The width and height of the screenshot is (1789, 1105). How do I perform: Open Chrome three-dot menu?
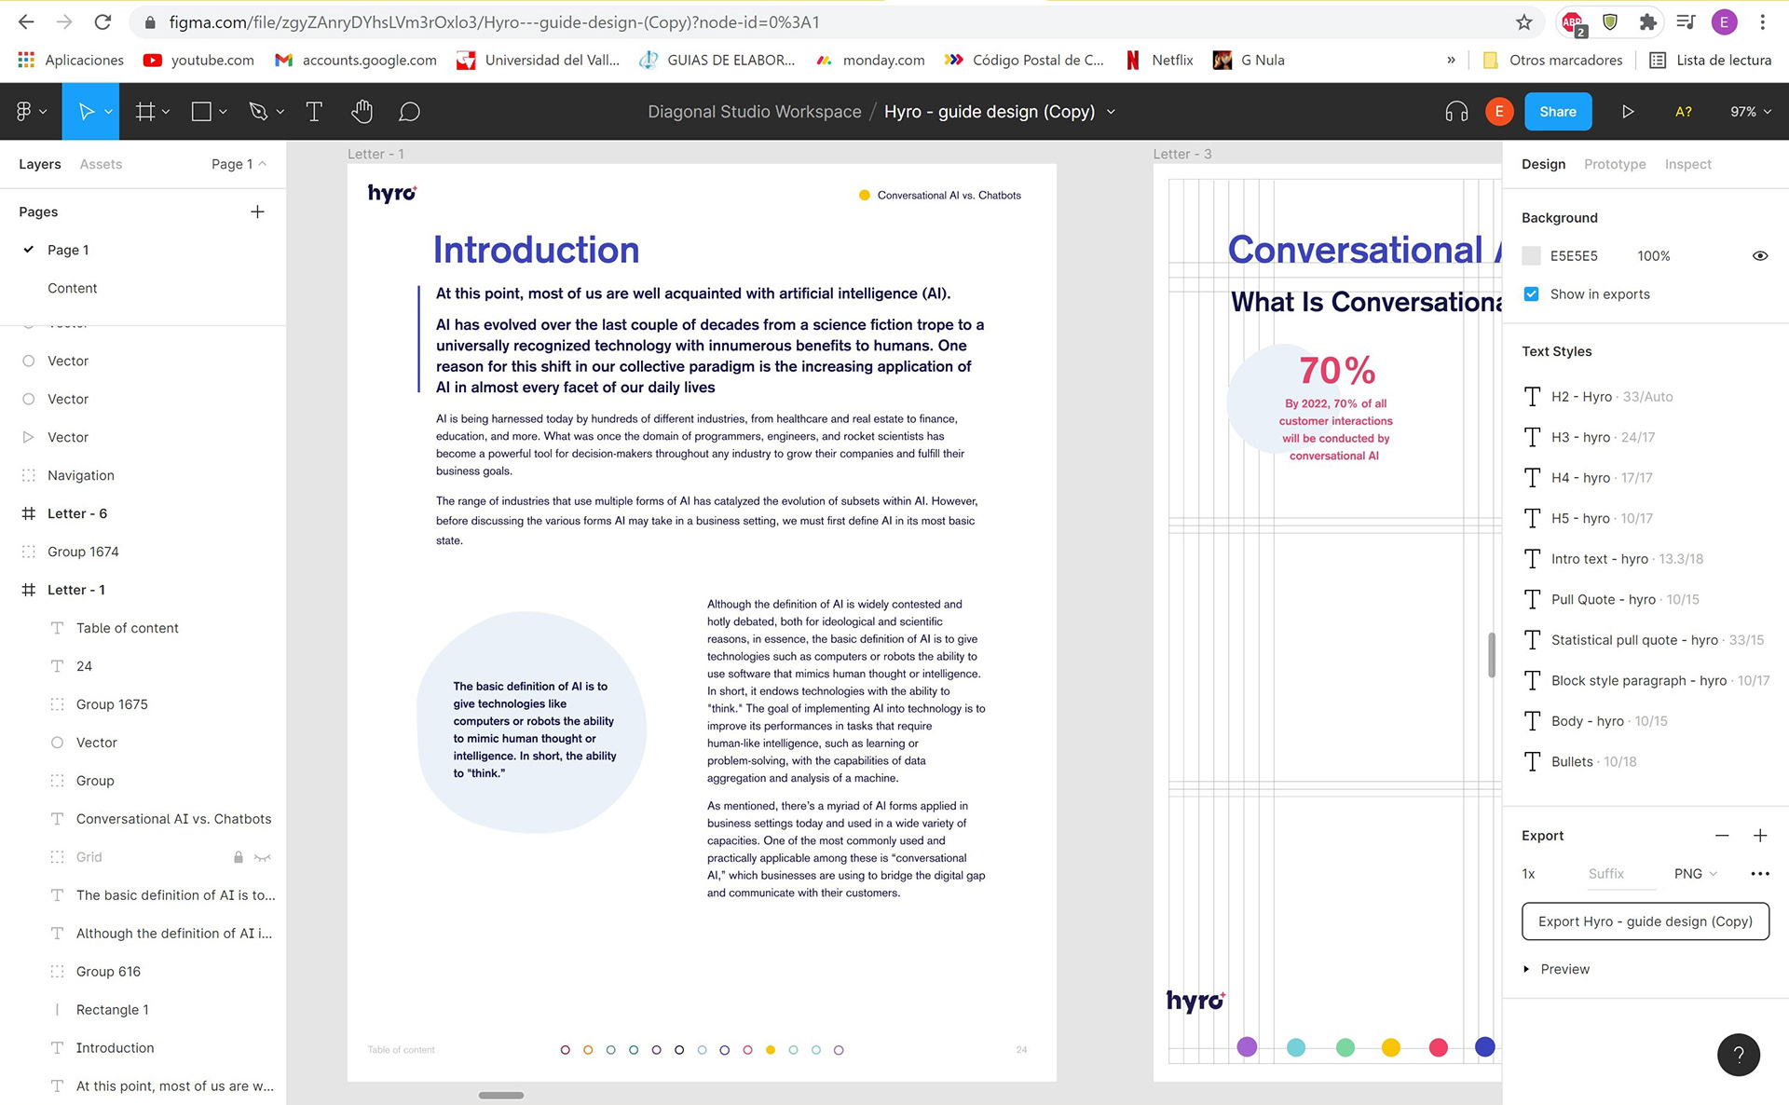(x=1763, y=22)
